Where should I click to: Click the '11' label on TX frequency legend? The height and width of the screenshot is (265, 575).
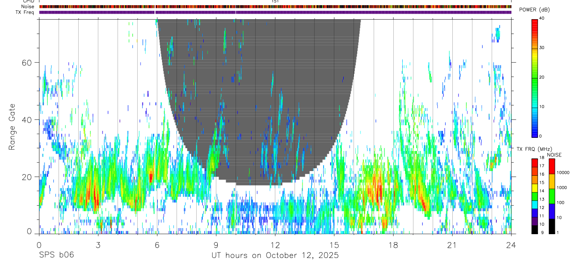[542, 216]
